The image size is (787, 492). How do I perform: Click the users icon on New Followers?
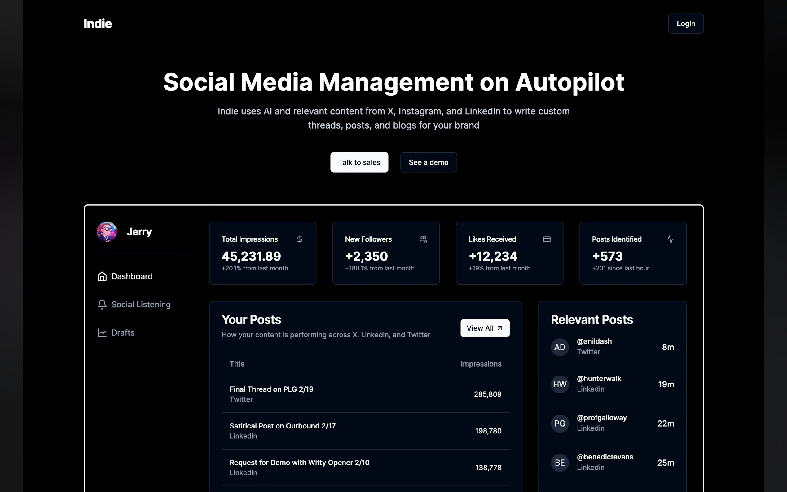[x=423, y=239]
